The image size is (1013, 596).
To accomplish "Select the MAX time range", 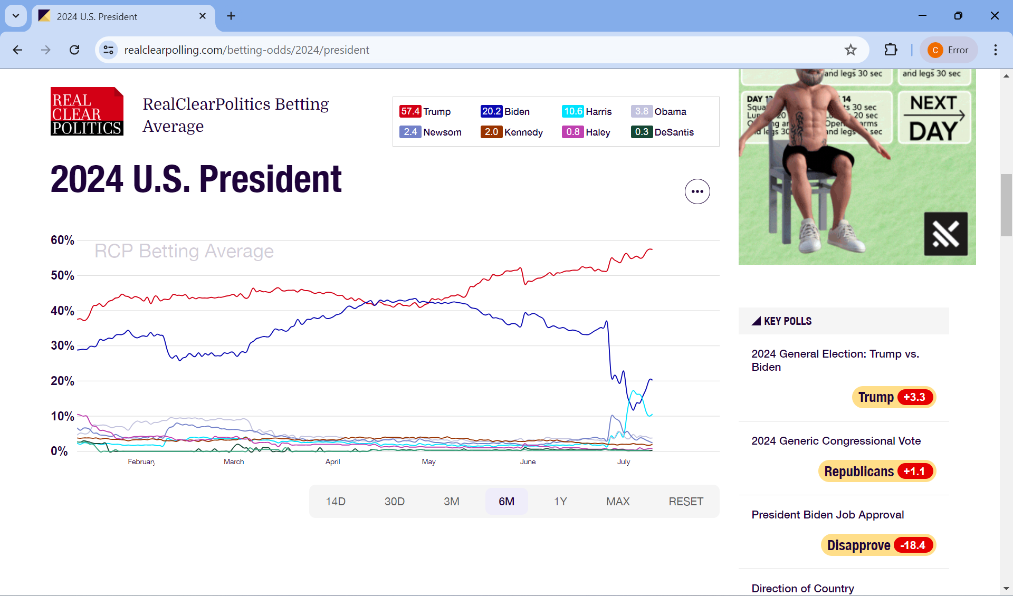I will point(618,501).
